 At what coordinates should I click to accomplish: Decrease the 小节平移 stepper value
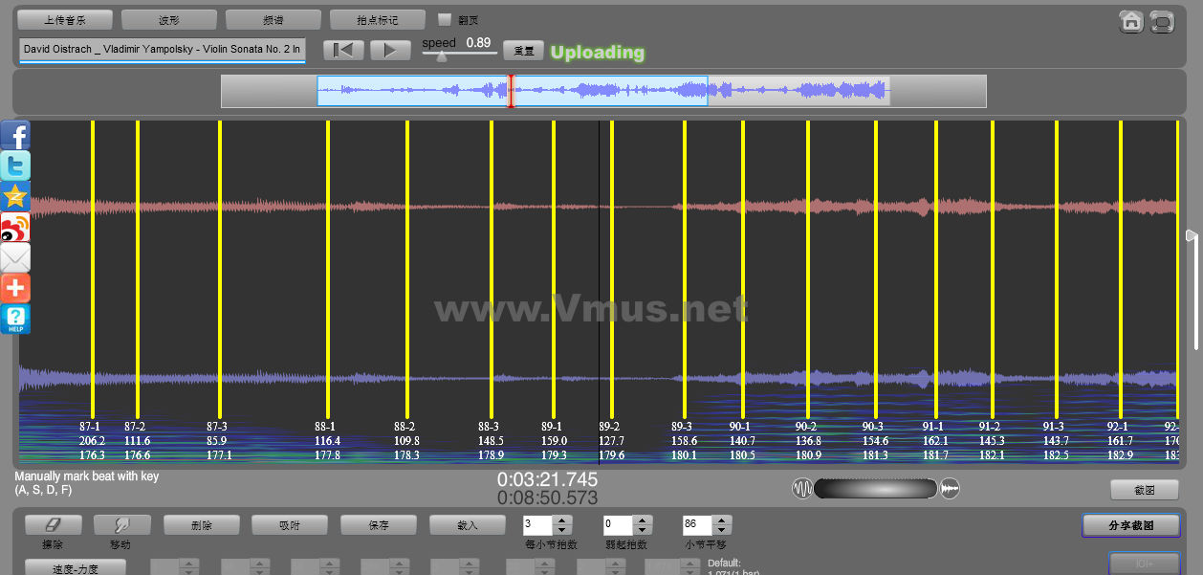(722, 530)
